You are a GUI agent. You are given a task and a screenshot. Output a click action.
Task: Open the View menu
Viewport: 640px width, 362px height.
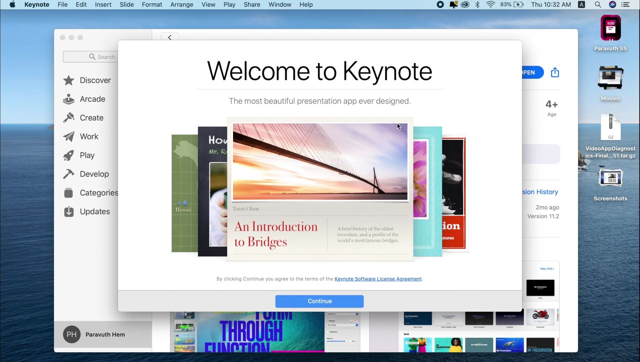[x=208, y=5]
